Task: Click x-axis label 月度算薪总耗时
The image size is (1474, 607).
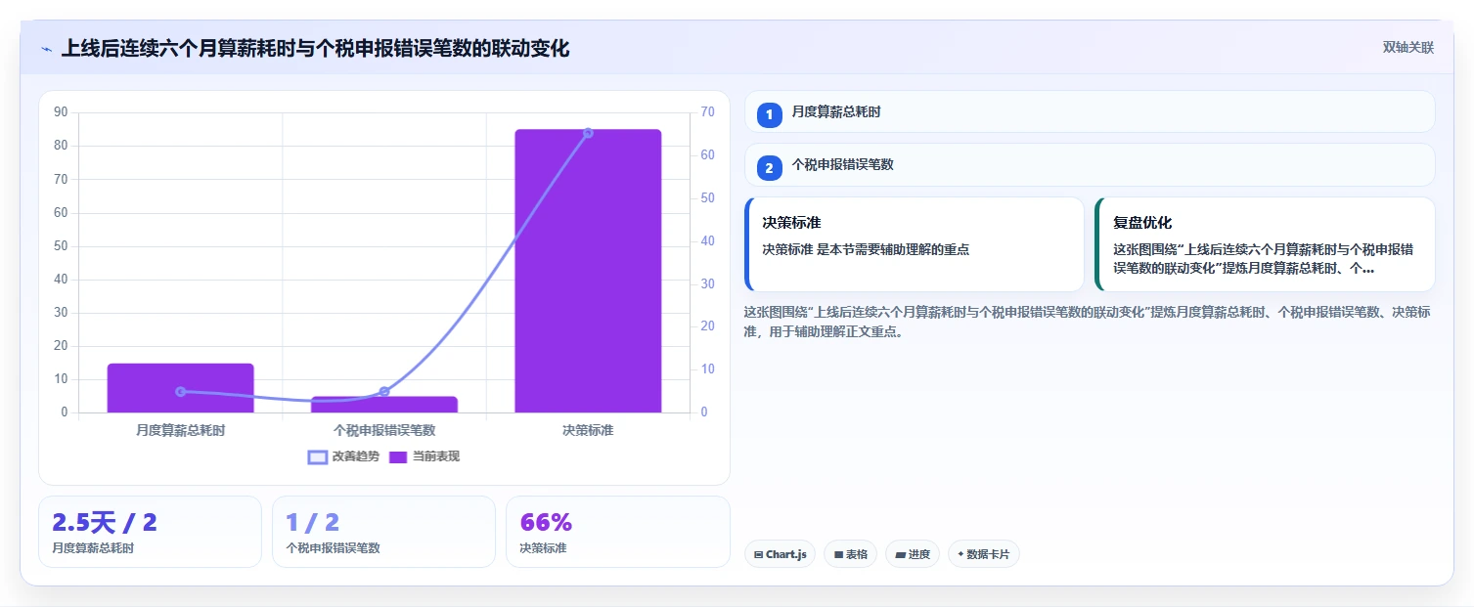Action: (x=181, y=429)
